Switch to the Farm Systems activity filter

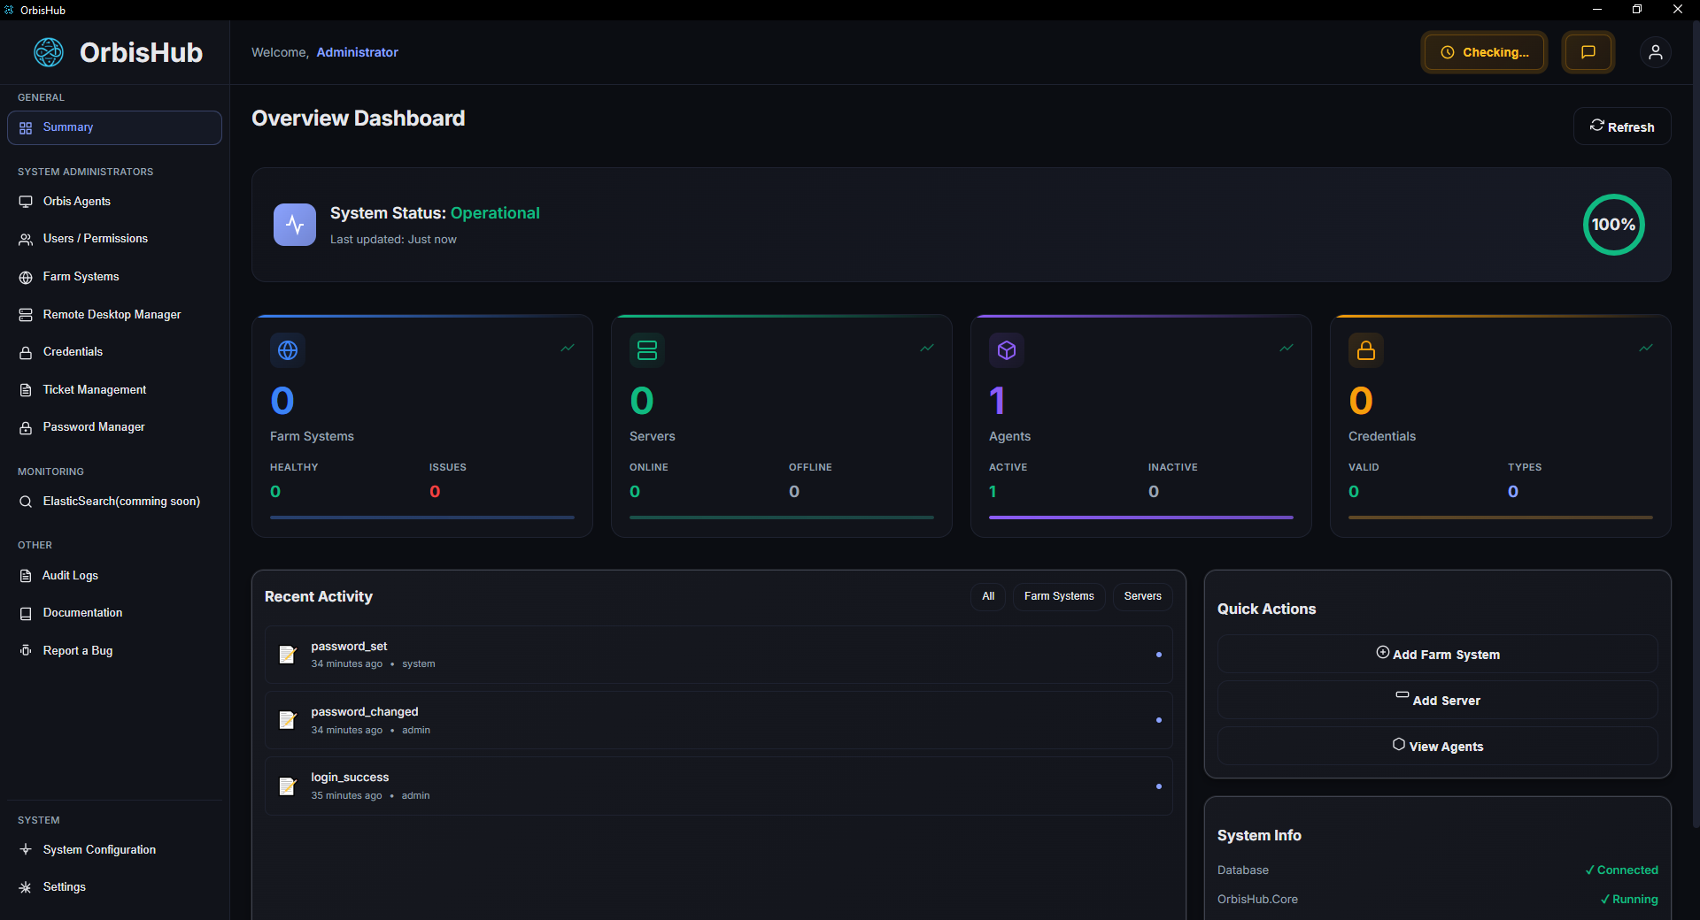[x=1058, y=596]
